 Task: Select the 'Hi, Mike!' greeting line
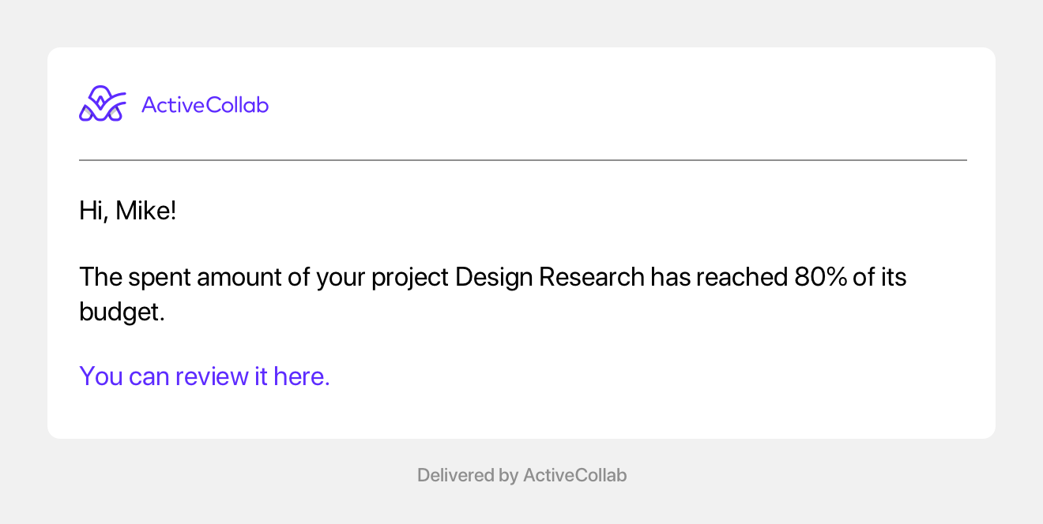(x=128, y=211)
